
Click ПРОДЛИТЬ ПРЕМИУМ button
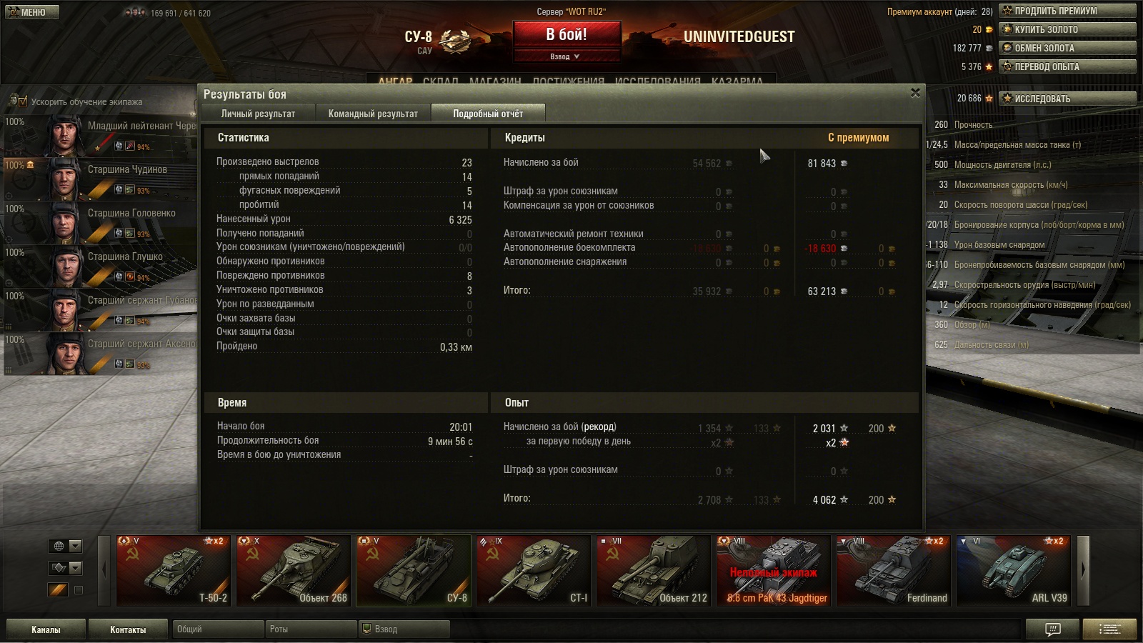[x=1068, y=11]
